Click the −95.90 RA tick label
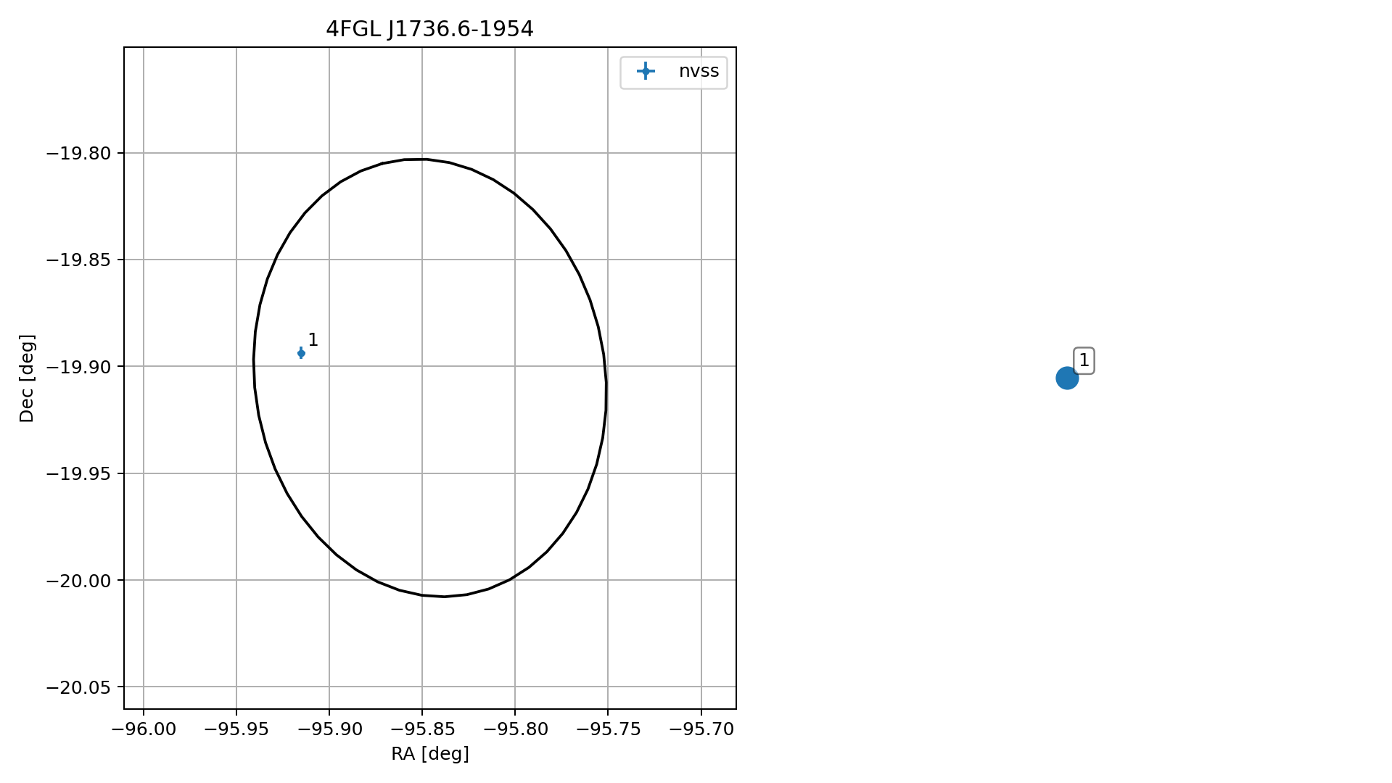Screen dimensions: 1392x783 [x=329, y=729]
